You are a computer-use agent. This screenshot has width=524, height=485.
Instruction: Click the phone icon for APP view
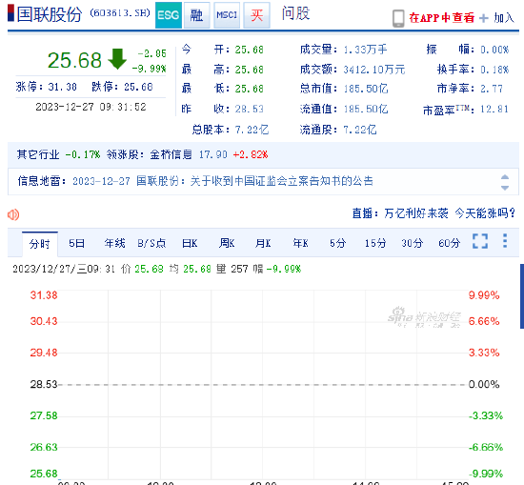398,18
